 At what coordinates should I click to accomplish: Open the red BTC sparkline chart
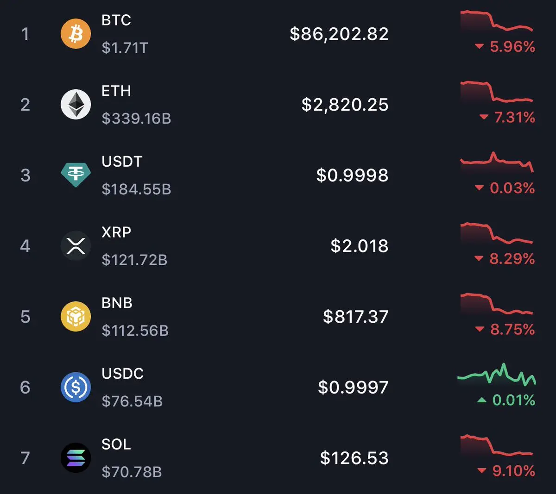(x=496, y=21)
